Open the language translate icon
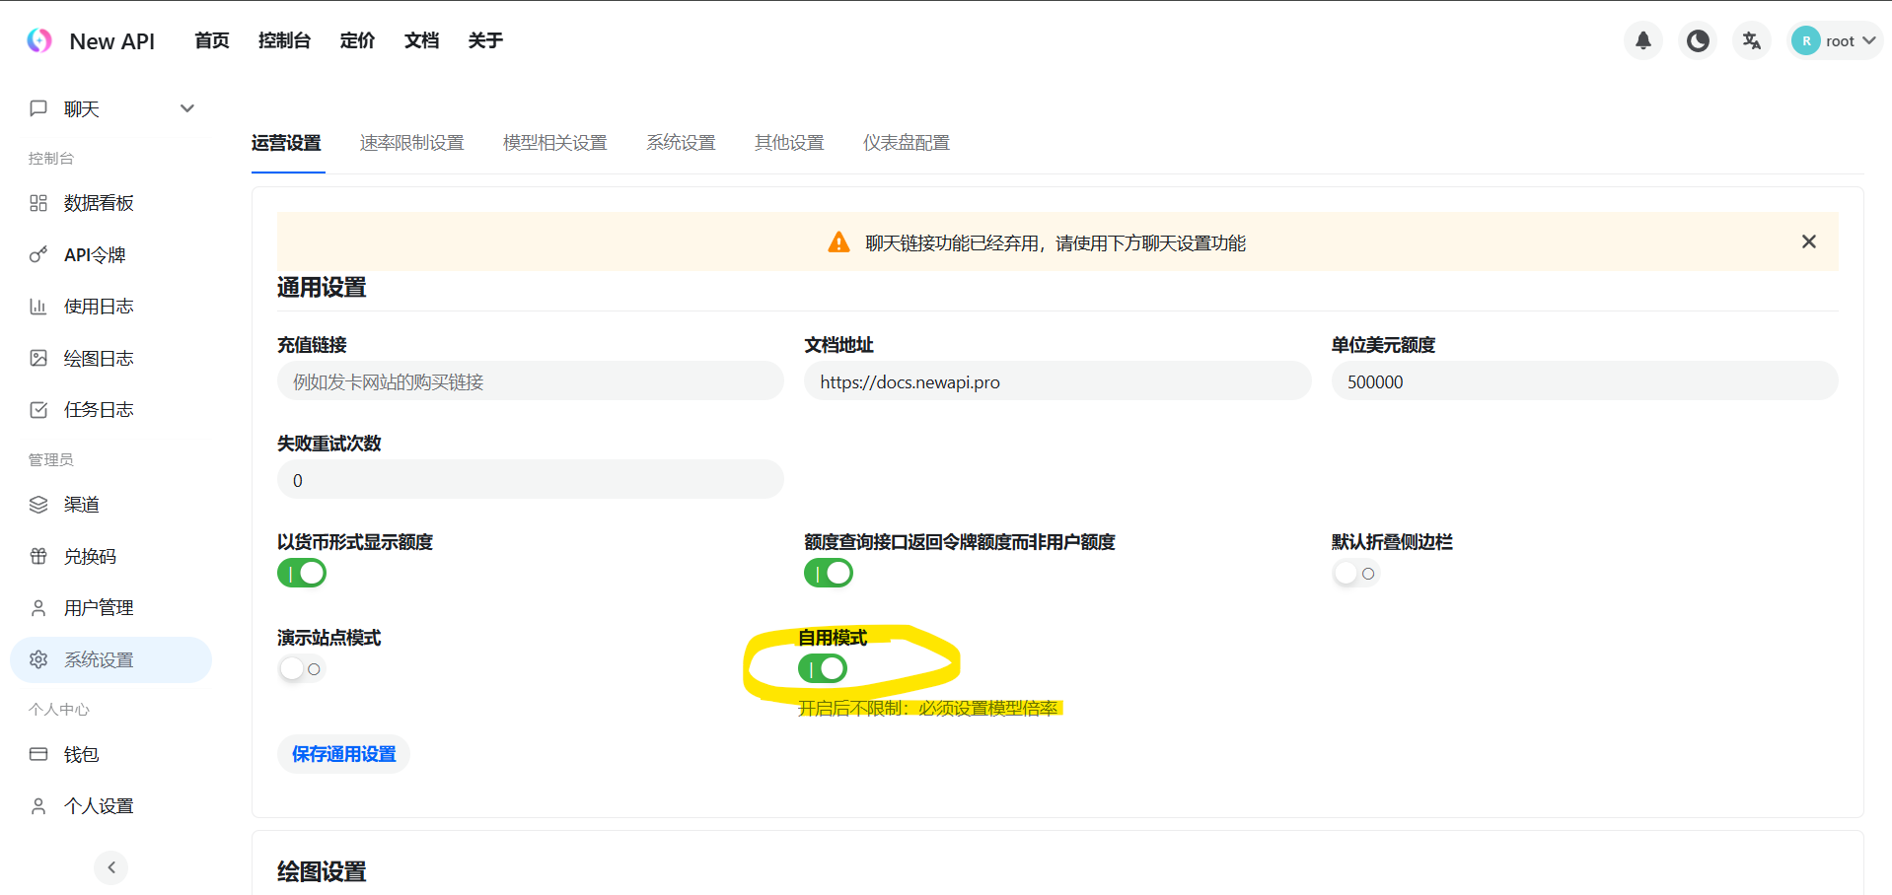Viewport: 1892px width, 895px height. pos(1752,40)
